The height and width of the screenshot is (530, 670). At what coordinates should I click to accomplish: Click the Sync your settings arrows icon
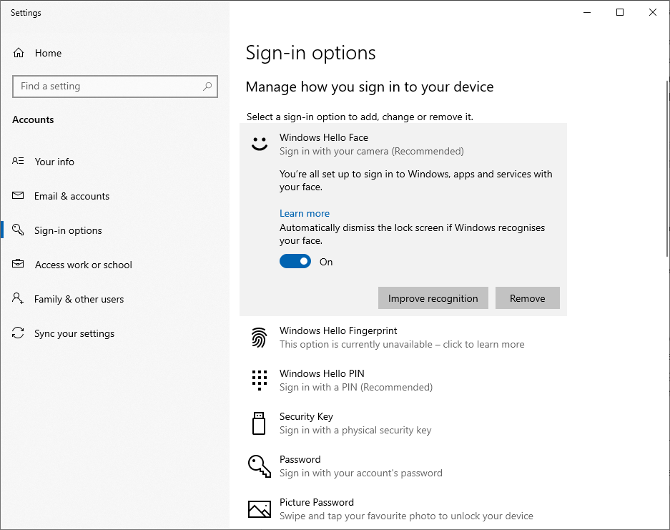[18, 333]
